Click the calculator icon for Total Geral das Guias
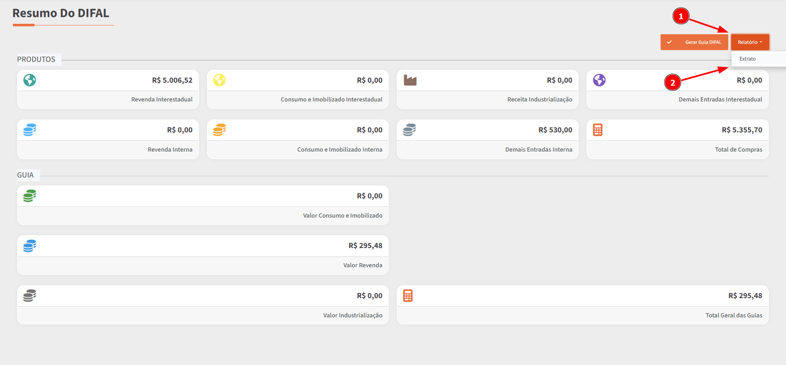Screen dimensions: 786x365 coord(408,296)
